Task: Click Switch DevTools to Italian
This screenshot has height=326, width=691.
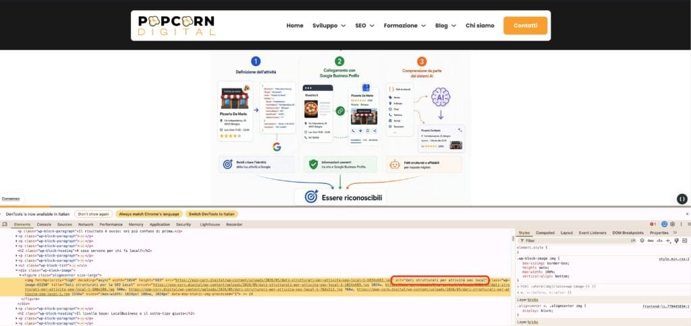Action: (x=211, y=214)
